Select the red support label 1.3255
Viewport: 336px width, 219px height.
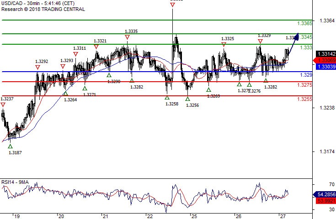pyautogui.click(x=304, y=99)
